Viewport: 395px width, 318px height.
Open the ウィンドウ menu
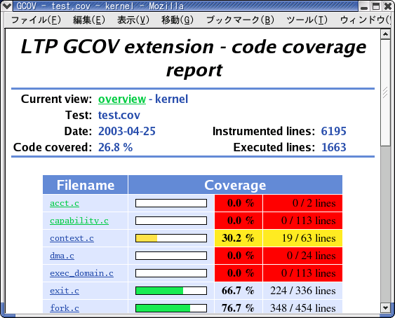pyautogui.click(x=365, y=20)
